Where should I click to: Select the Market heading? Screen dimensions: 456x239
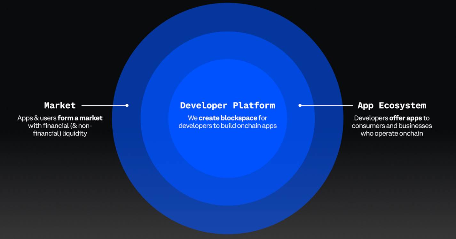tap(60, 105)
